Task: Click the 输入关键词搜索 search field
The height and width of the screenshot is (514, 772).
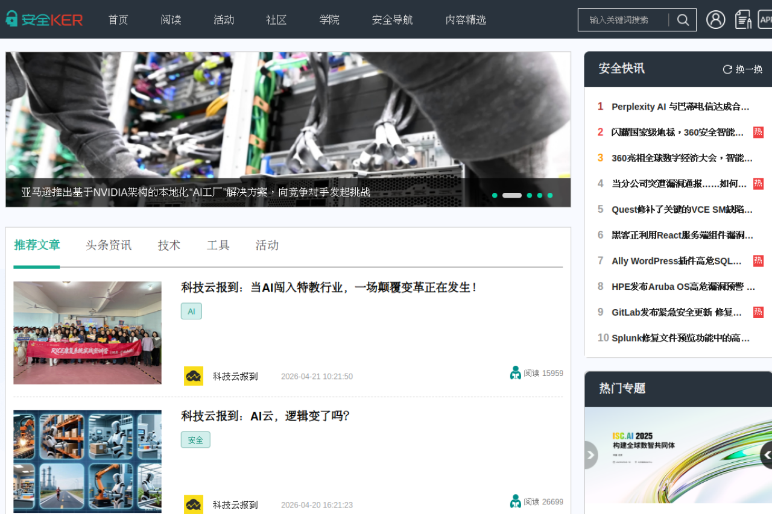Action: [624, 20]
